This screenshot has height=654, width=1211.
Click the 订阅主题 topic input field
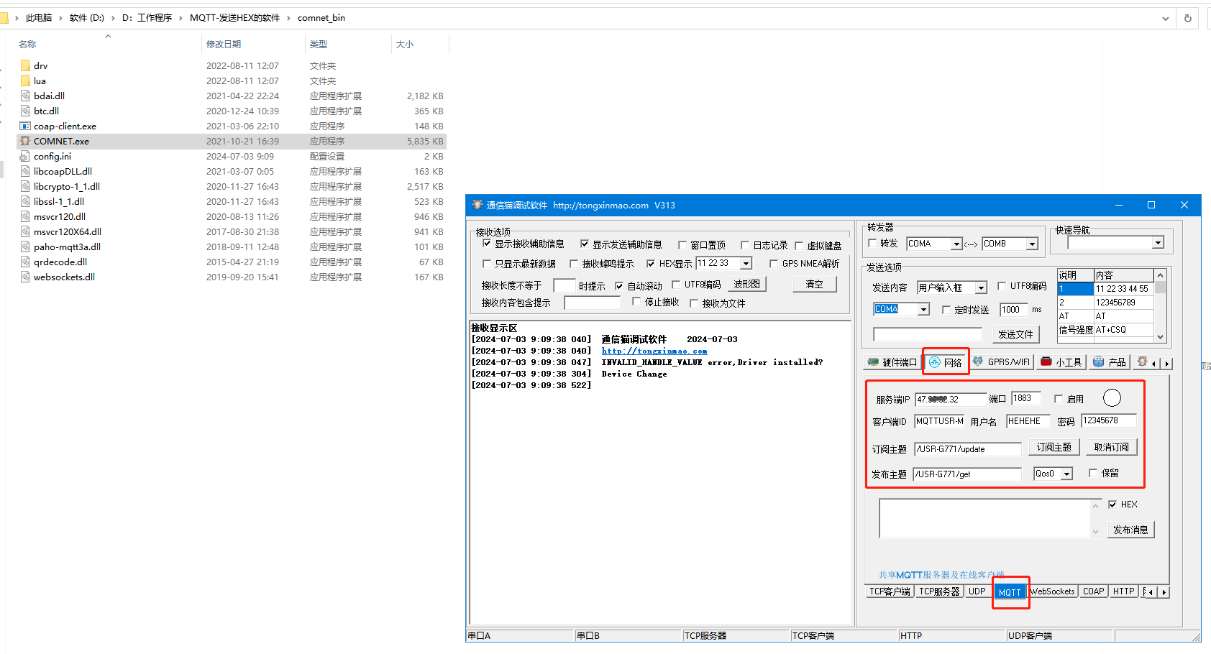click(967, 449)
